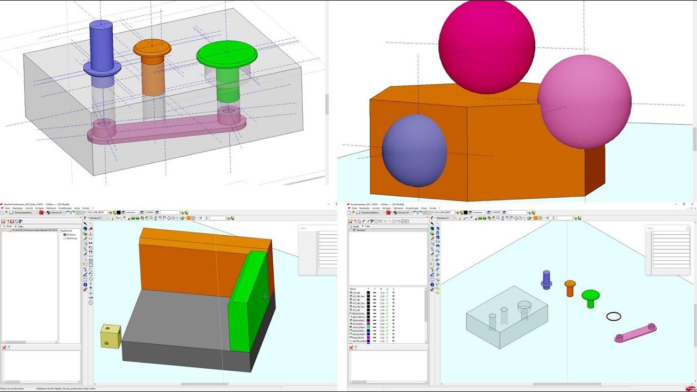Click Redo arrow in Würfel Positionieren window
697x392 pixels.
pos(73,212)
